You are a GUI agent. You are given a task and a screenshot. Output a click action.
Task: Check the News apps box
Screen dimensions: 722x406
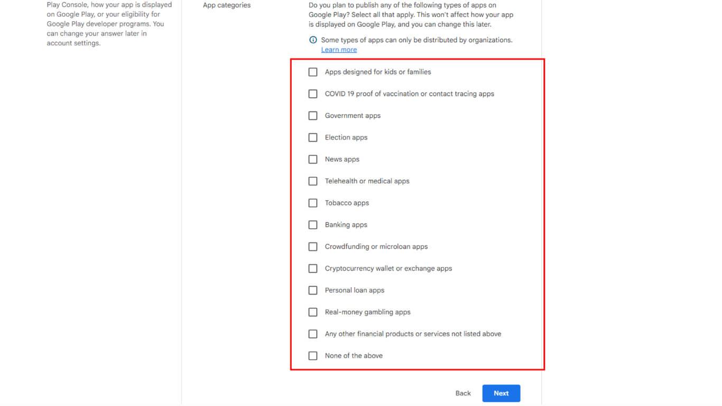tap(313, 159)
